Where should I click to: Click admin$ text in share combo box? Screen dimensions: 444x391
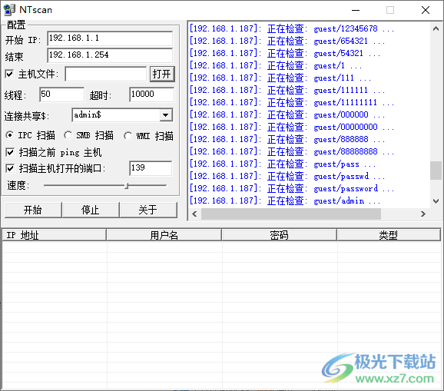pyautogui.click(x=88, y=114)
